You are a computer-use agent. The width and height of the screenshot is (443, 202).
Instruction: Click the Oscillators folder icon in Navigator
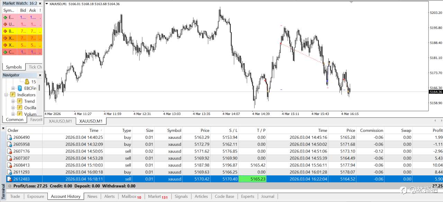(20, 108)
